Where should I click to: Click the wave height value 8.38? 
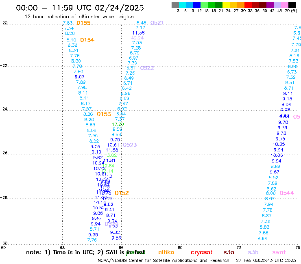(72, 45)
